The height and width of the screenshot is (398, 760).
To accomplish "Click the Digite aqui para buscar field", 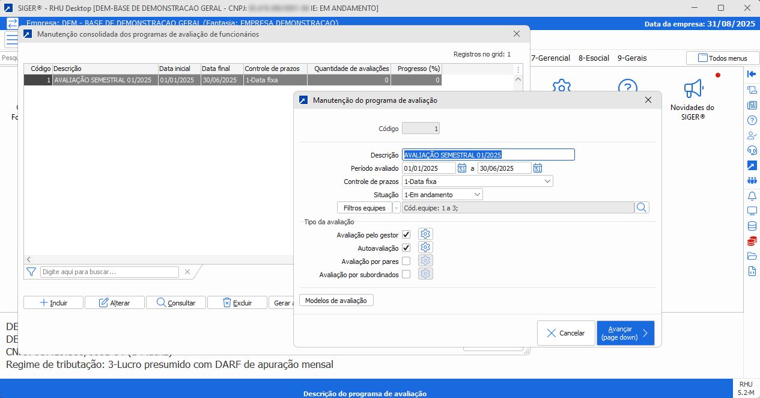I will [x=109, y=272].
